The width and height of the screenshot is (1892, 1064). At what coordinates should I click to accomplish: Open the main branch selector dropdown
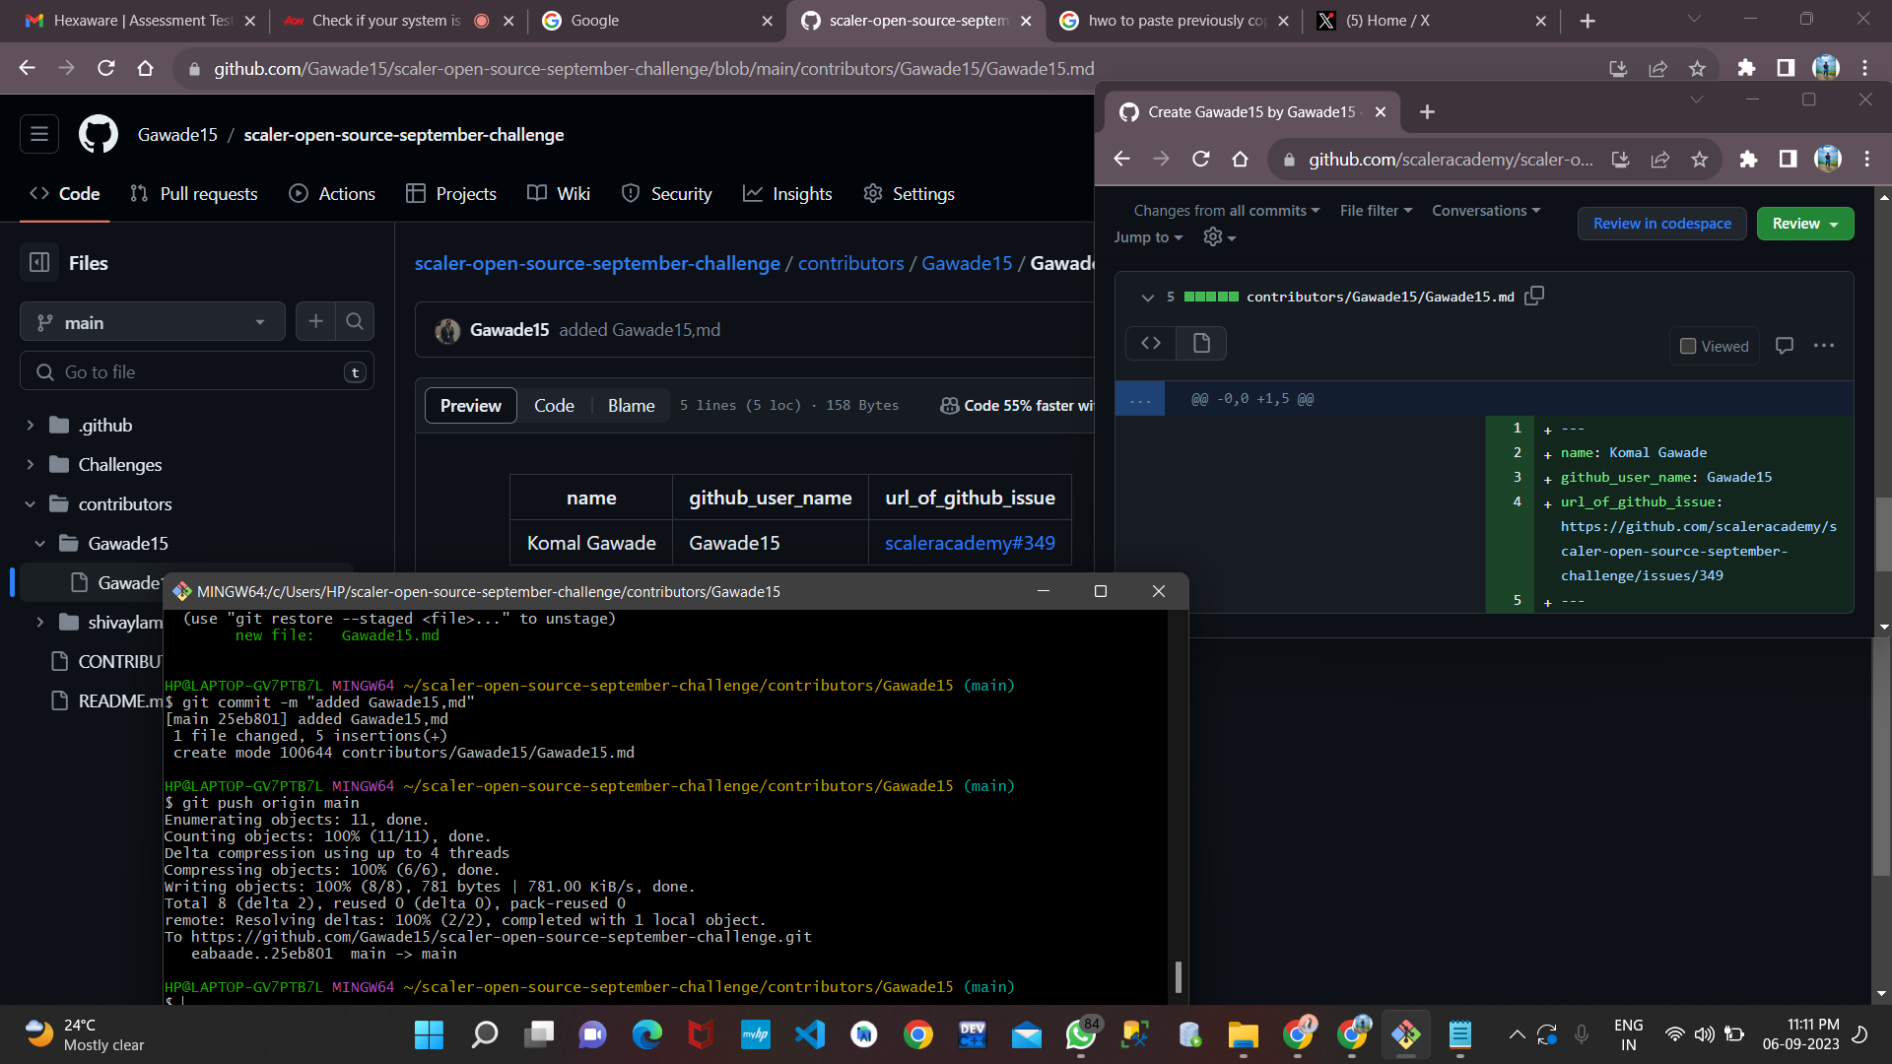(x=152, y=321)
